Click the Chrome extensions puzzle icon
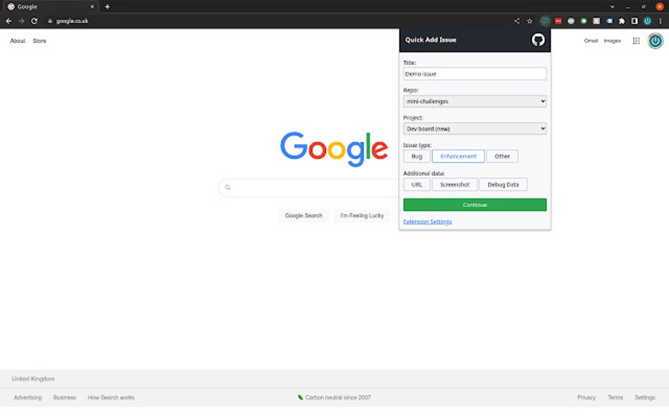This screenshot has height=418, width=669. coord(621,20)
